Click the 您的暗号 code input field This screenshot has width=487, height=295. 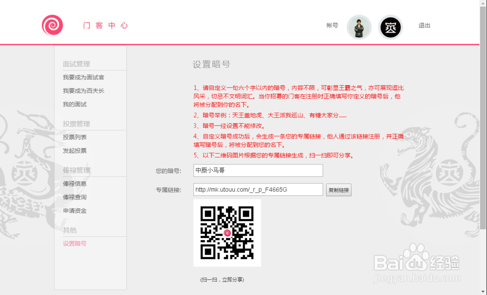coord(258,170)
